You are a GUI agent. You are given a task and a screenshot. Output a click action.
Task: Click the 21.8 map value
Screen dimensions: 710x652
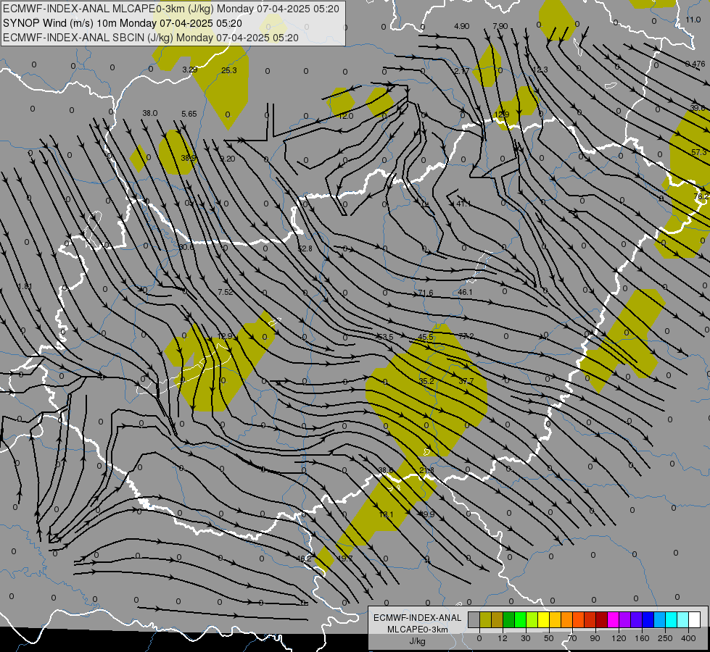pyautogui.click(x=426, y=470)
